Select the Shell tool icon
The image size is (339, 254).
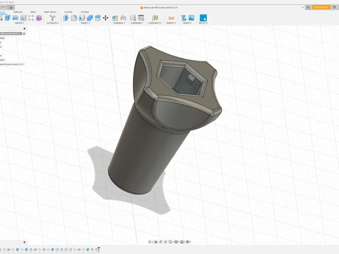[x=82, y=18]
